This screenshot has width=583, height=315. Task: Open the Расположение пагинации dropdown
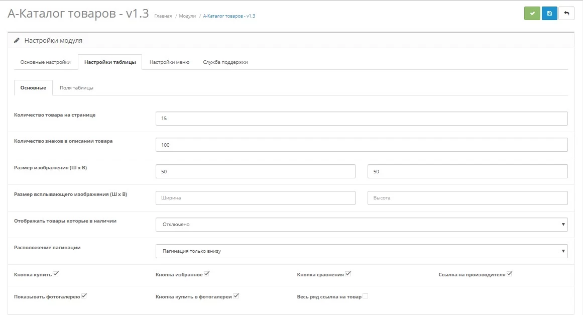click(362, 251)
